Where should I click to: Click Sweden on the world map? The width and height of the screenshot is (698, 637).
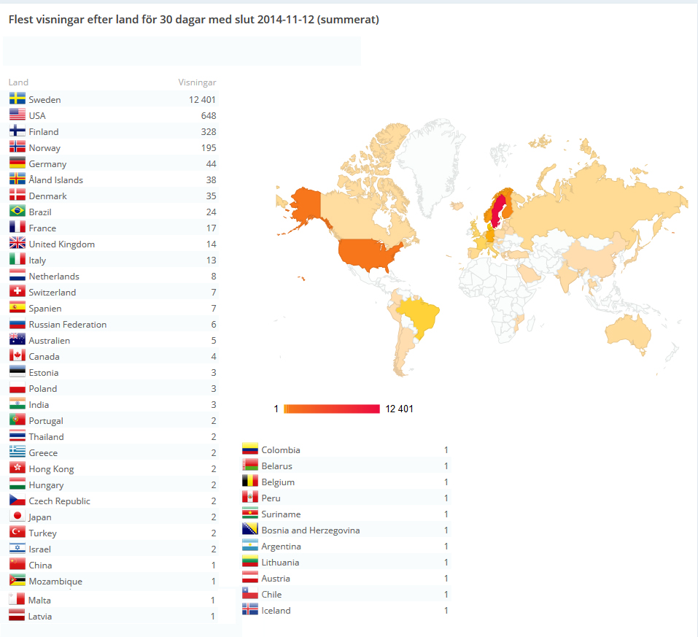tap(498, 212)
